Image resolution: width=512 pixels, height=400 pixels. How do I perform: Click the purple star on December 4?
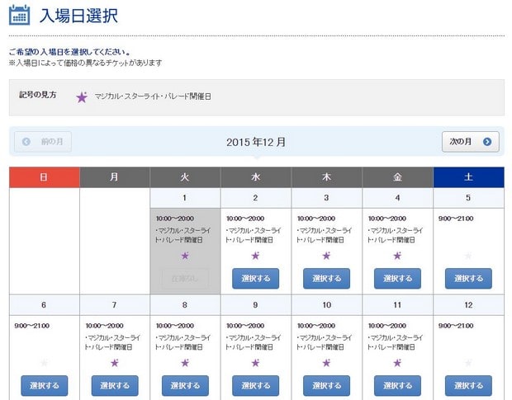pos(397,256)
